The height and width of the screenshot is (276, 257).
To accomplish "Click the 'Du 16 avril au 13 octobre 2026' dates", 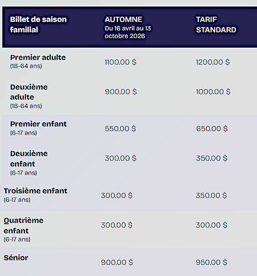I will click(x=128, y=32).
